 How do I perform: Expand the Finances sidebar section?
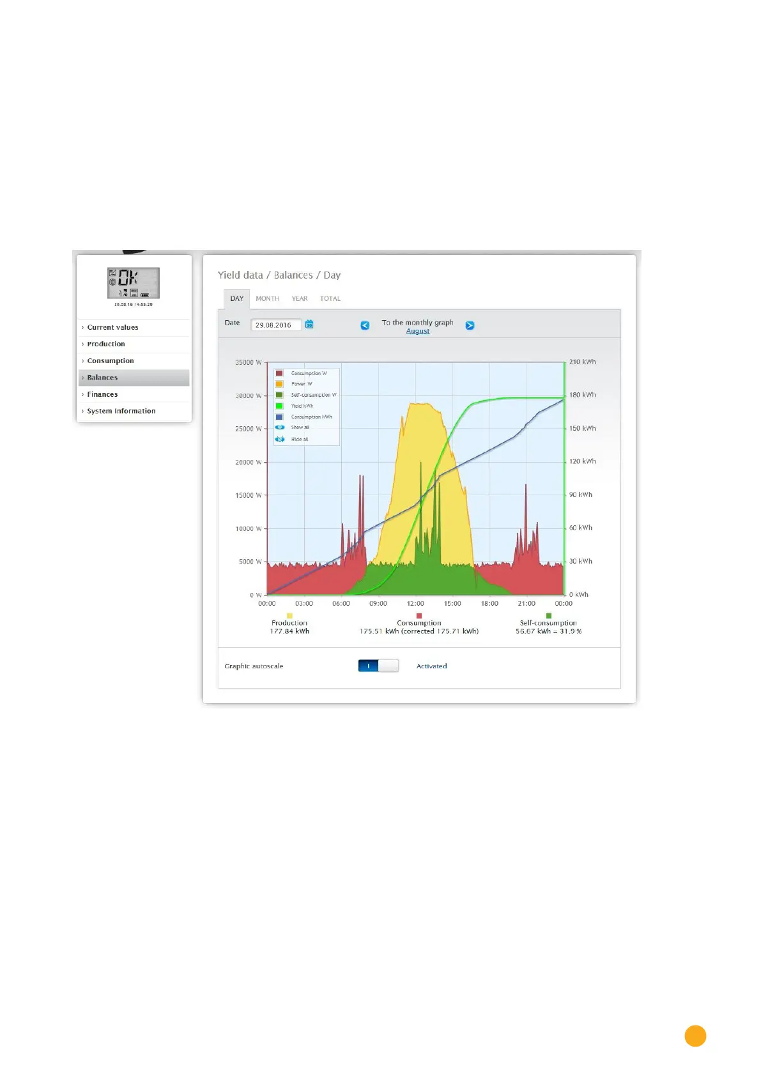[102, 394]
